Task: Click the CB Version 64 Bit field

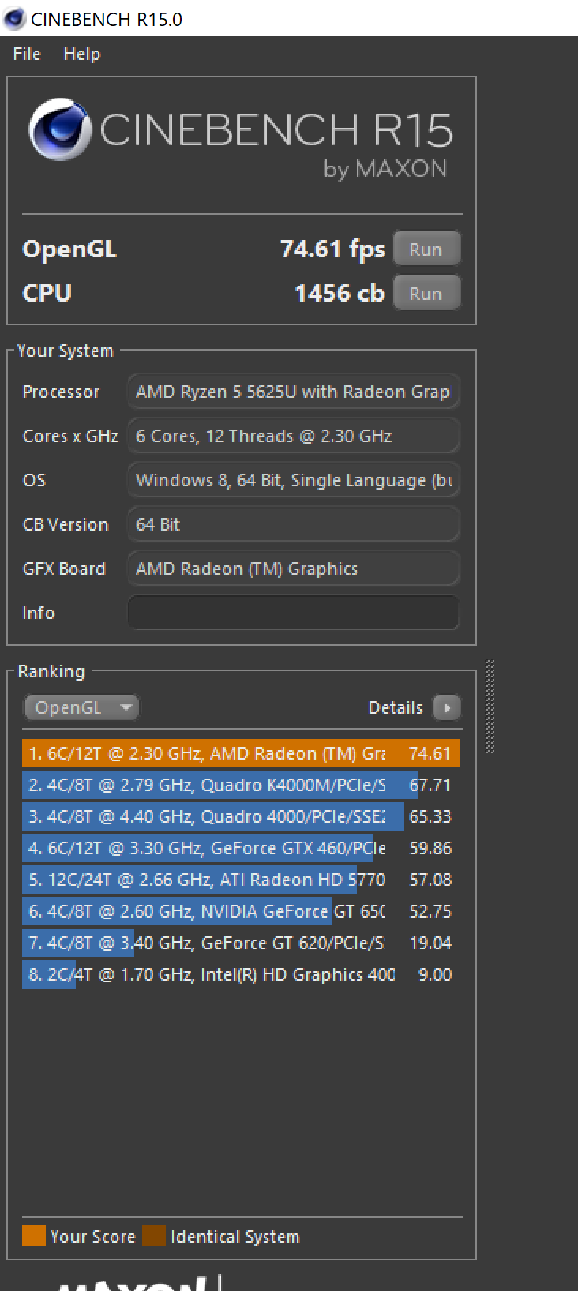Action: 293,524
